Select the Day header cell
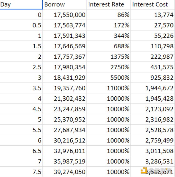Image resolution: width=175 pixels, height=177 pixels. tap(21, 4)
